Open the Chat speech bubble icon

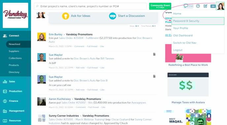point(186,6)
